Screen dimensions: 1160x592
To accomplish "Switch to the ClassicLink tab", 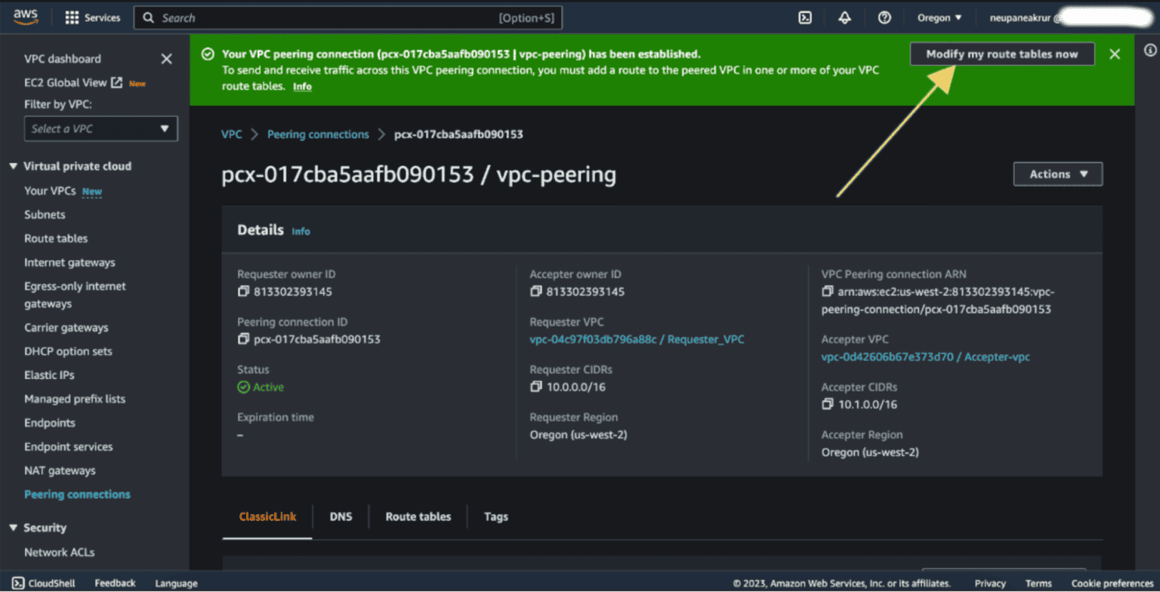I will 267,516.
